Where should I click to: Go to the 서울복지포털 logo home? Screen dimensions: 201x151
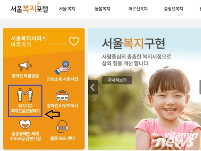click(x=29, y=8)
